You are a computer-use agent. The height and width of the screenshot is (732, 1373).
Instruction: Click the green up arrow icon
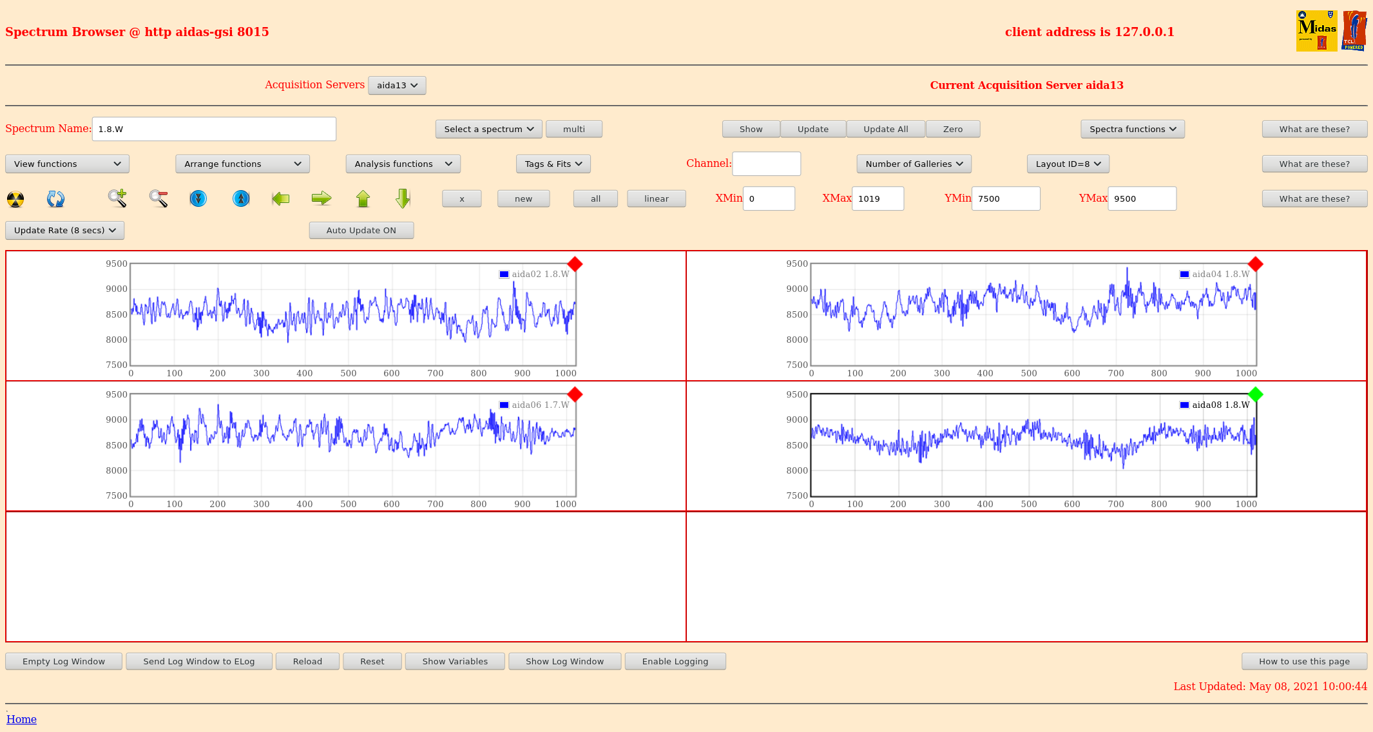point(363,198)
